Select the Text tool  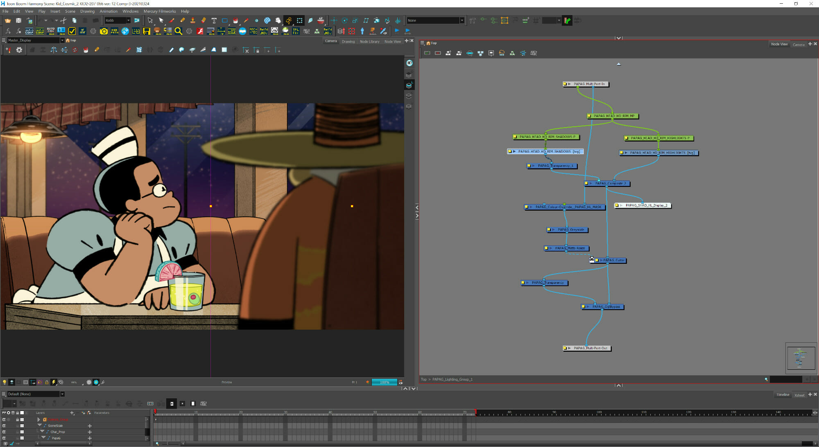[x=214, y=20]
